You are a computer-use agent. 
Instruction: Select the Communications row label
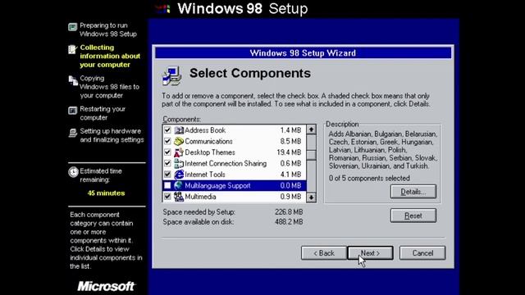click(208, 141)
